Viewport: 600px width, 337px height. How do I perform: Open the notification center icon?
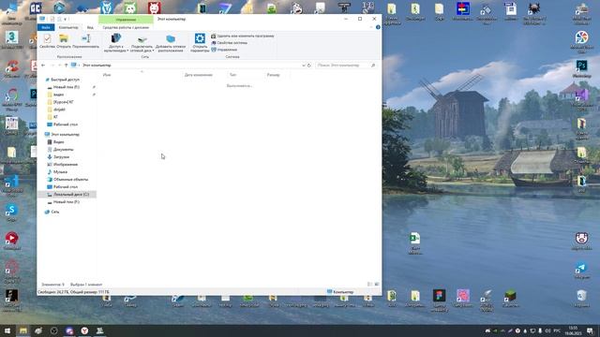(590, 330)
